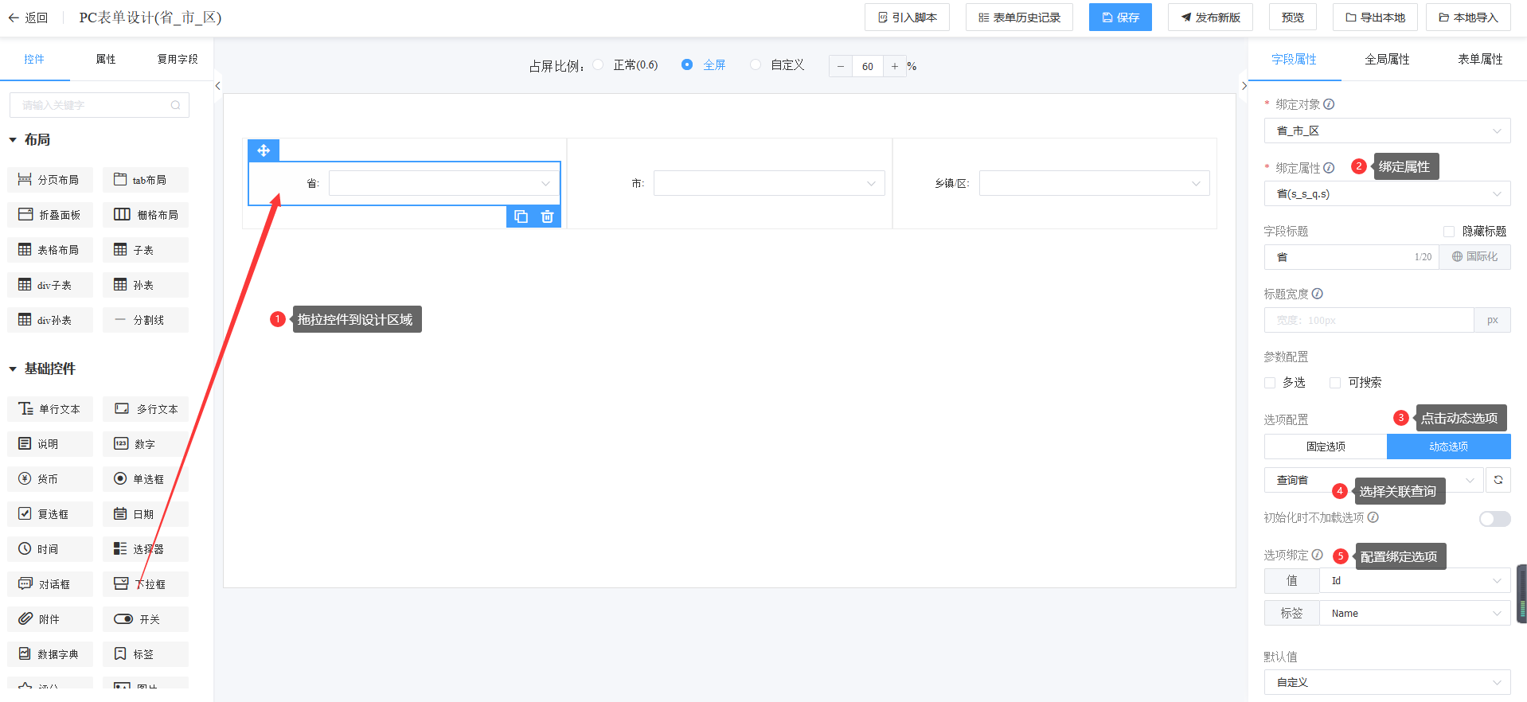Collapse the 布局 section

[x=13, y=140]
